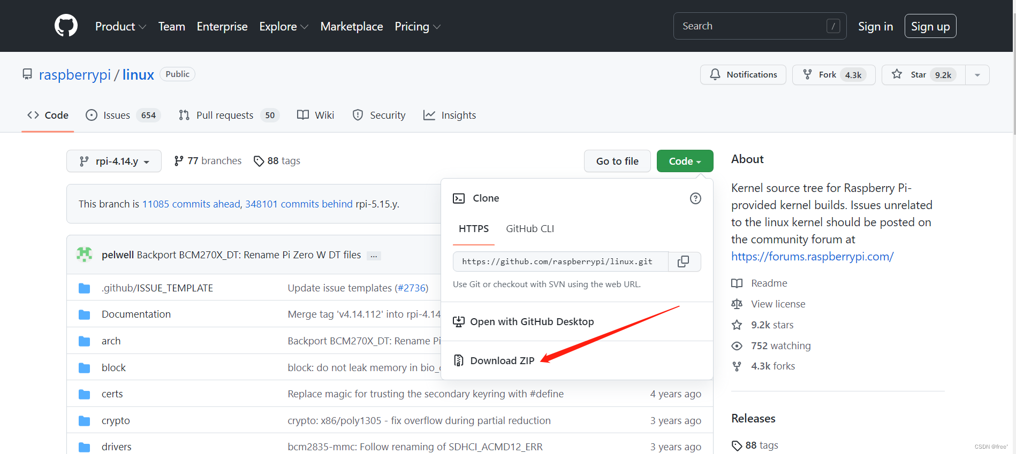
Task: Switch to the Wiki tab
Action: tap(316, 115)
